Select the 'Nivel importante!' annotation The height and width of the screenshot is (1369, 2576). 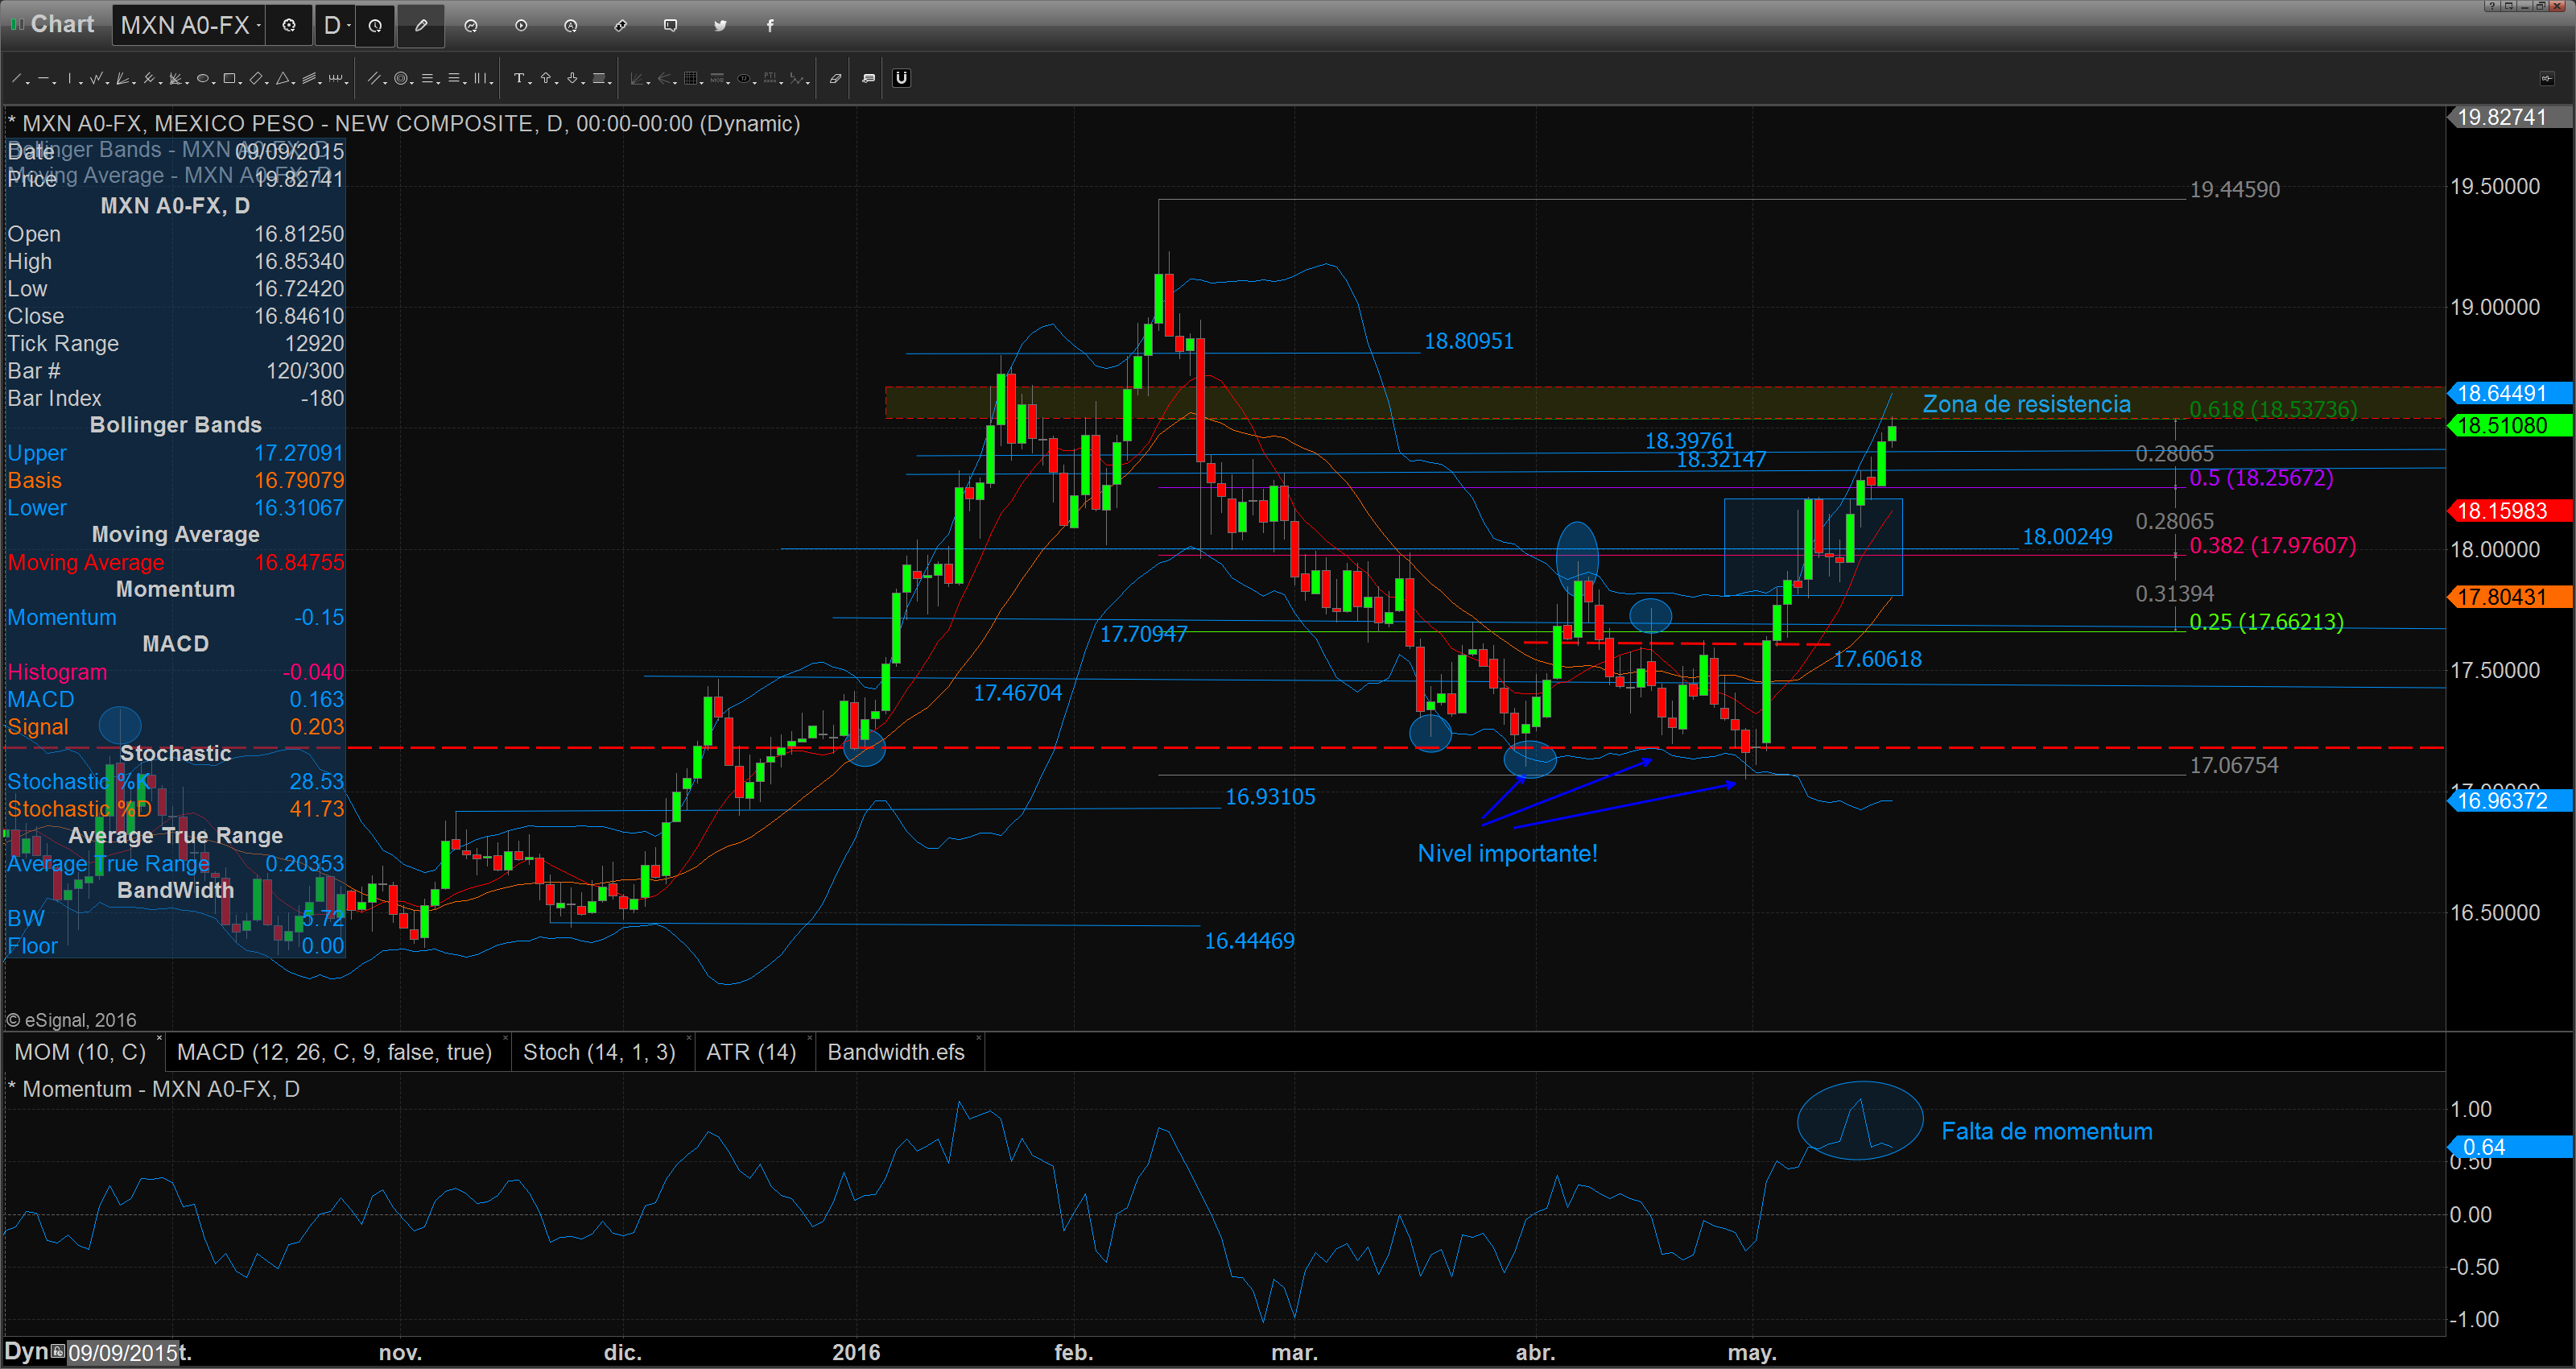pos(1507,854)
